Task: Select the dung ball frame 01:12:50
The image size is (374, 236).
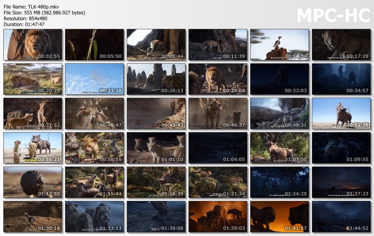Action: click(x=33, y=182)
